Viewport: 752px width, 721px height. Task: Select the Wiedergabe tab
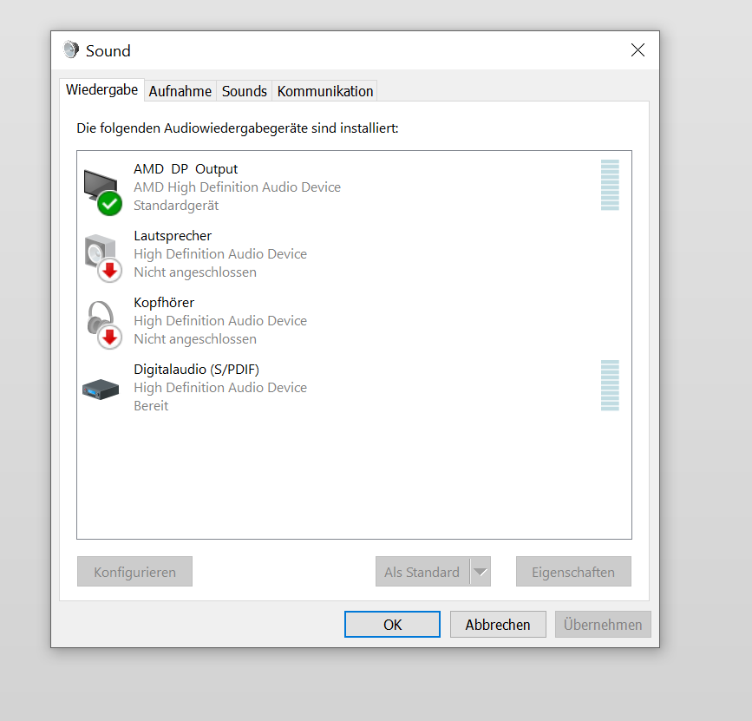(x=101, y=90)
